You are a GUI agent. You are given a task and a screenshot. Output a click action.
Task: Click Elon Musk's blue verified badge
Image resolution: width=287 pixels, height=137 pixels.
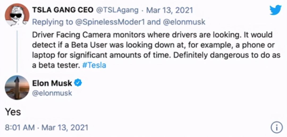point(78,83)
